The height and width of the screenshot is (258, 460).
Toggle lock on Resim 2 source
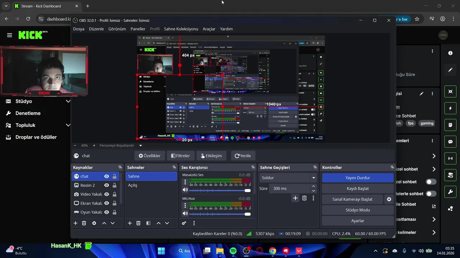[115, 185]
